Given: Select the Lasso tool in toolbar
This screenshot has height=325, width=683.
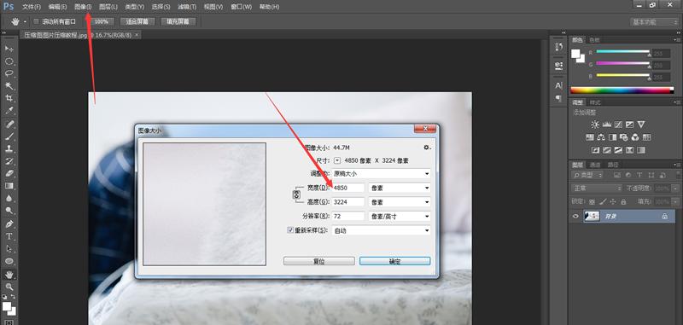Looking at the screenshot, I should click(9, 73).
